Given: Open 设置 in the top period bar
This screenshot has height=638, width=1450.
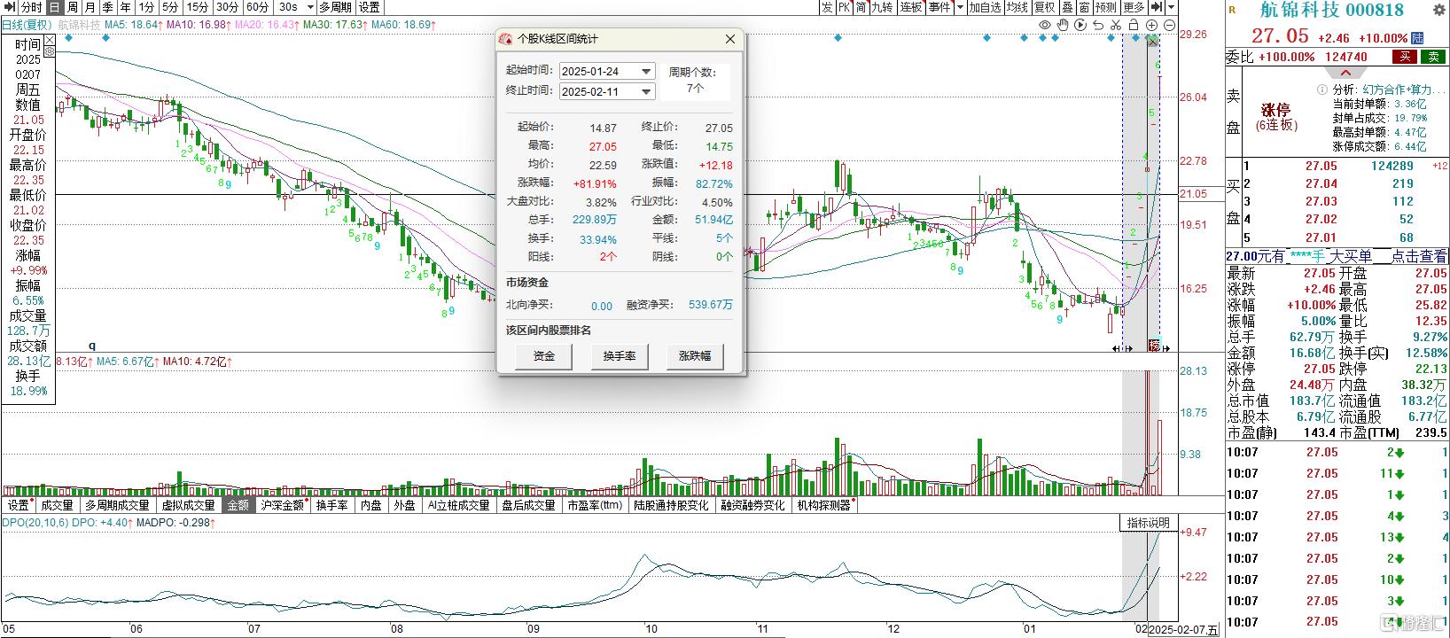Looking at the screenshot, I should coord(369,7).
